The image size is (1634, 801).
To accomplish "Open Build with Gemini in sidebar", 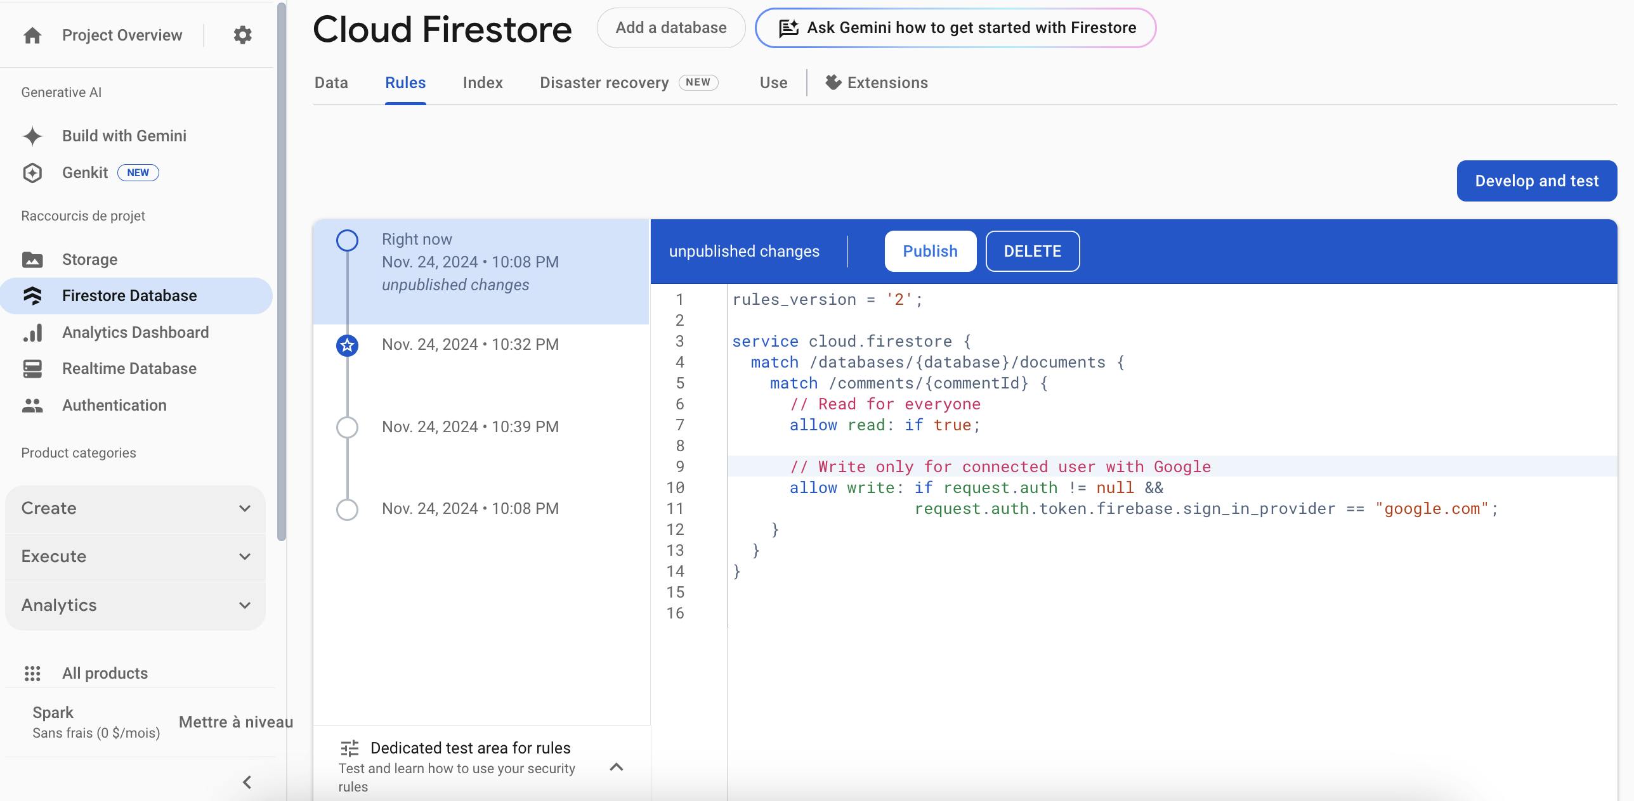I will click(x=124, y=136).
